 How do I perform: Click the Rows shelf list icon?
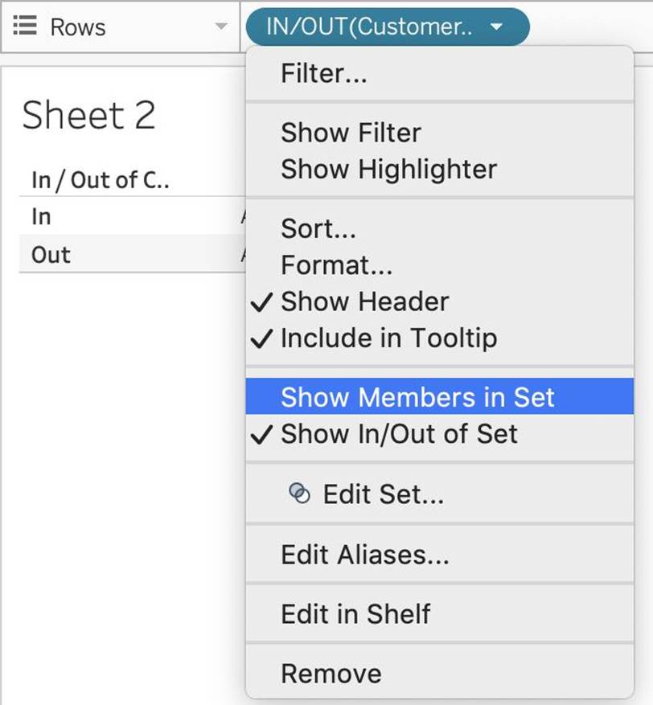point(27,27)
